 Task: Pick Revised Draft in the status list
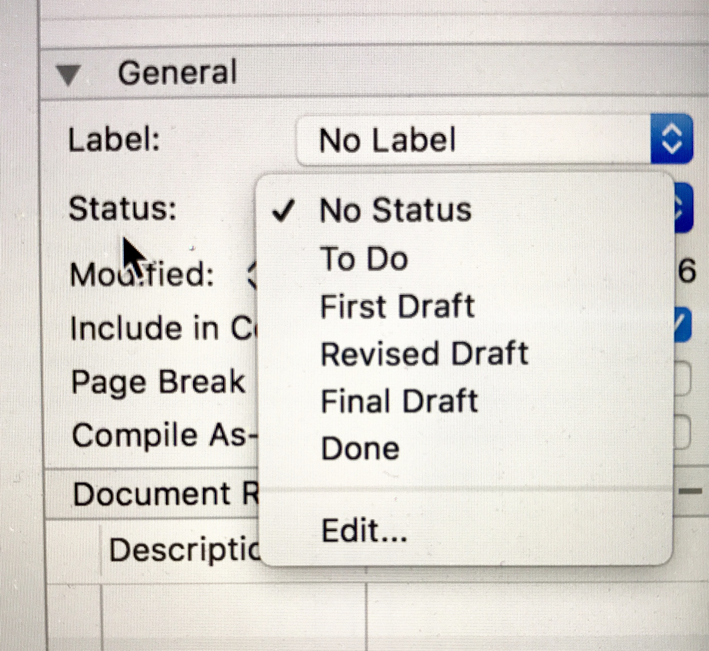[424, 354]
